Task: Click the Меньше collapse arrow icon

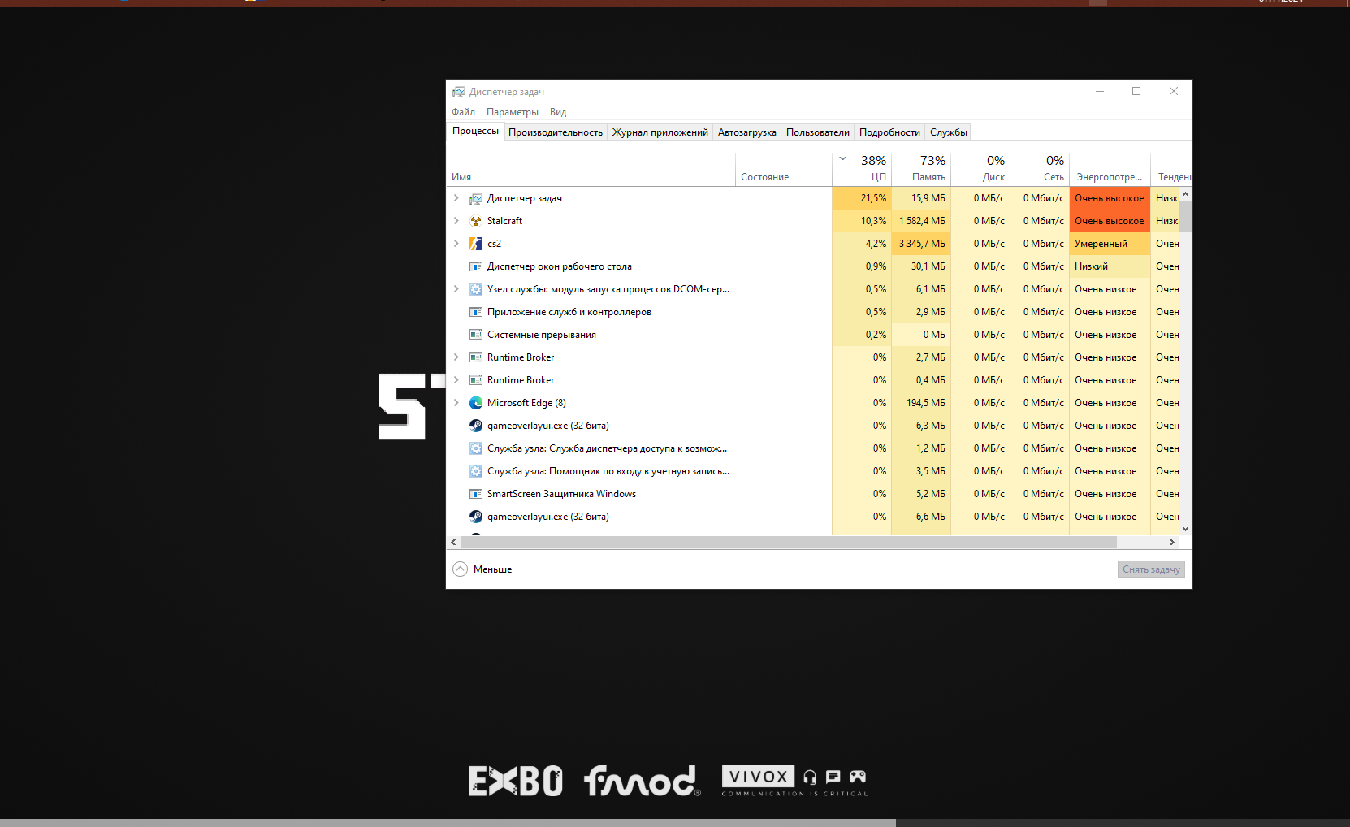Action: (461, 569)
